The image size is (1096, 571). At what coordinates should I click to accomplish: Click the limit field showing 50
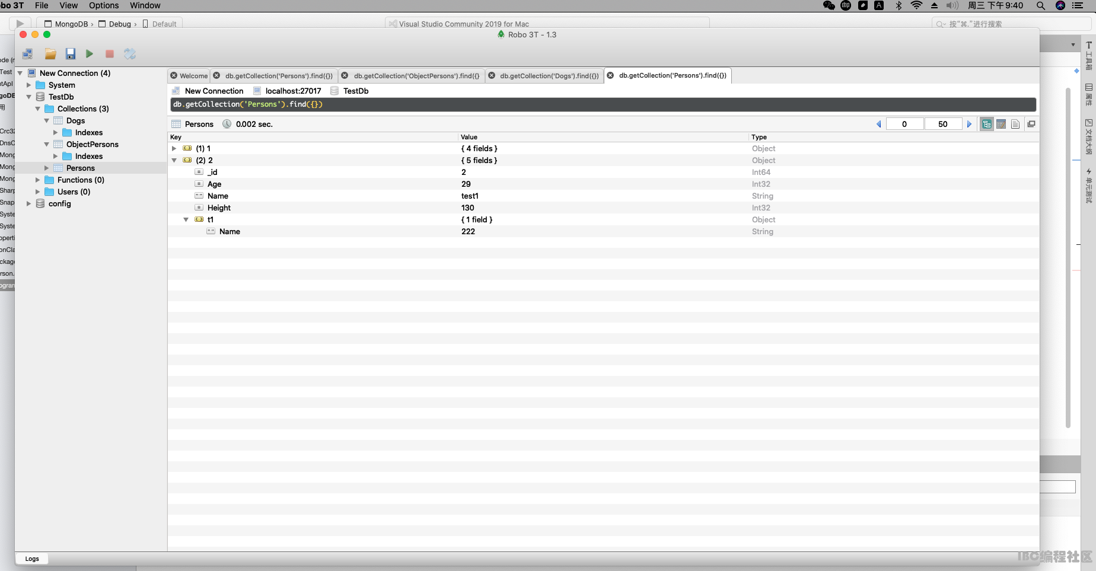(x=943, y=124)
